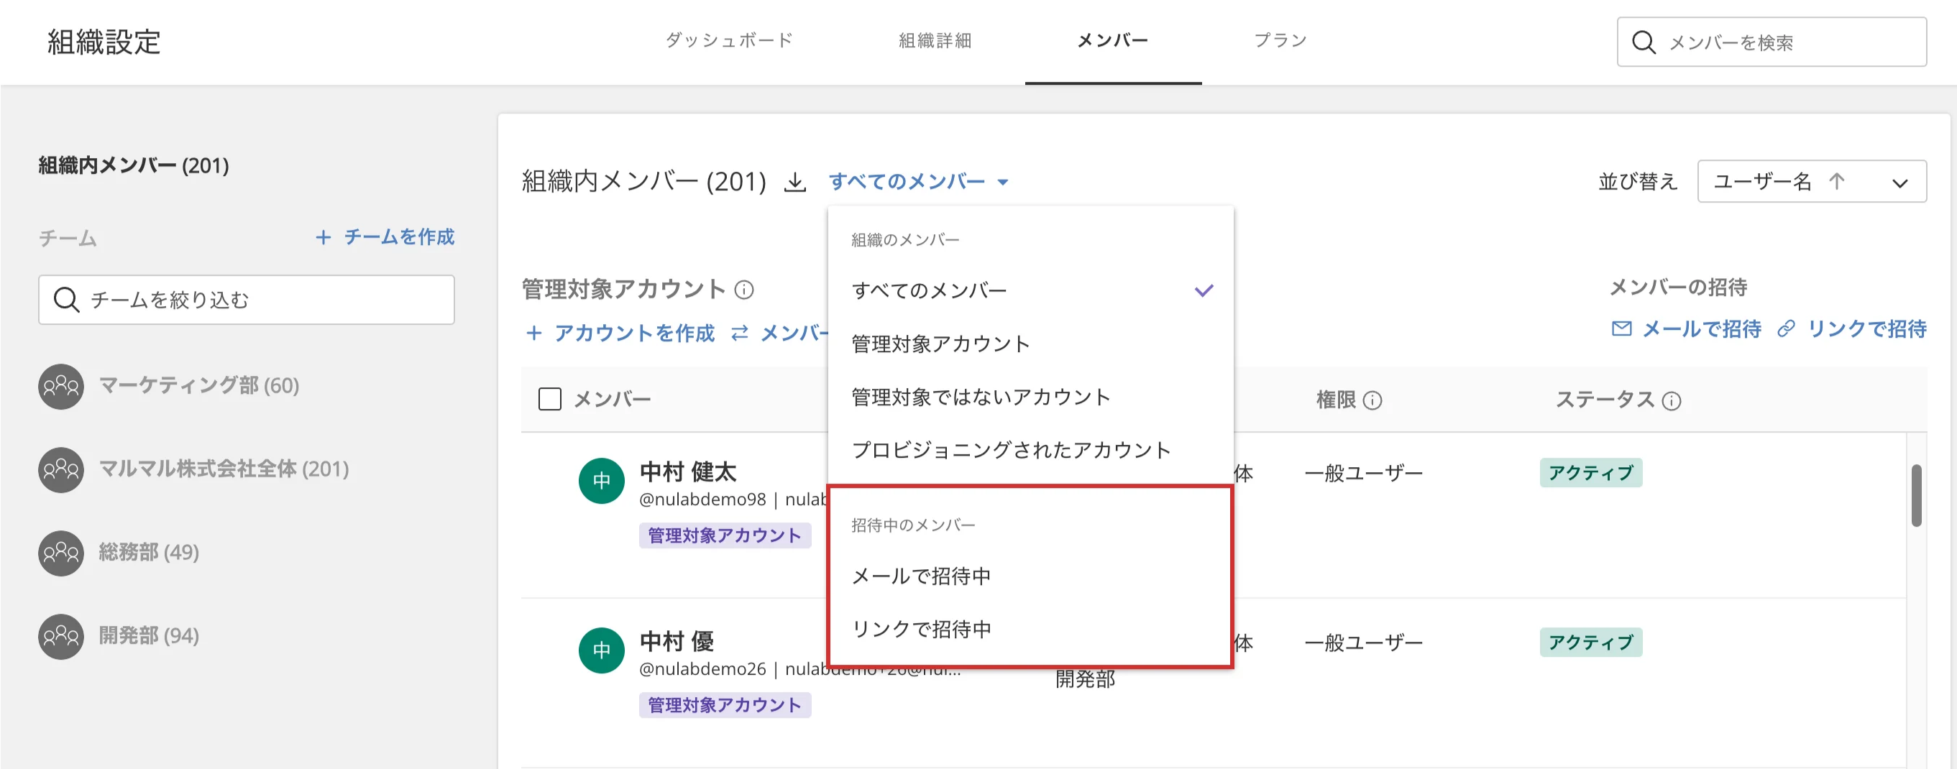Click the member name 中村 健太

point(688,472)
